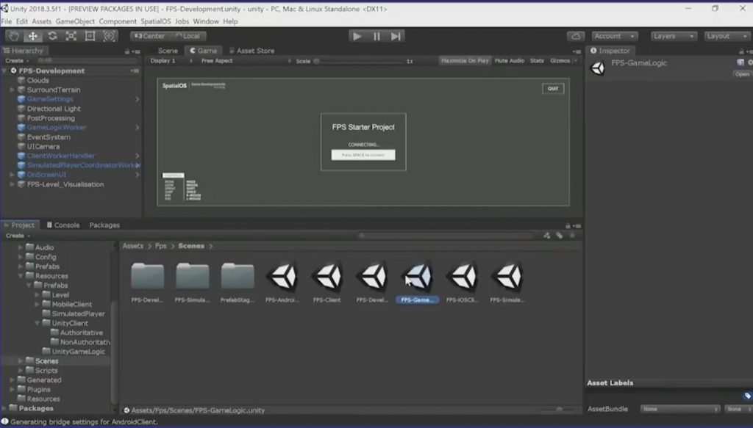
Task: Toggle the Stats overlay
Action: click(x=537, y=61)
